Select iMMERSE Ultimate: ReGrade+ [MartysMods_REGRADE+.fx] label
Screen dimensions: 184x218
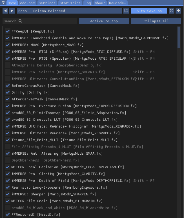tap(66, 133)
